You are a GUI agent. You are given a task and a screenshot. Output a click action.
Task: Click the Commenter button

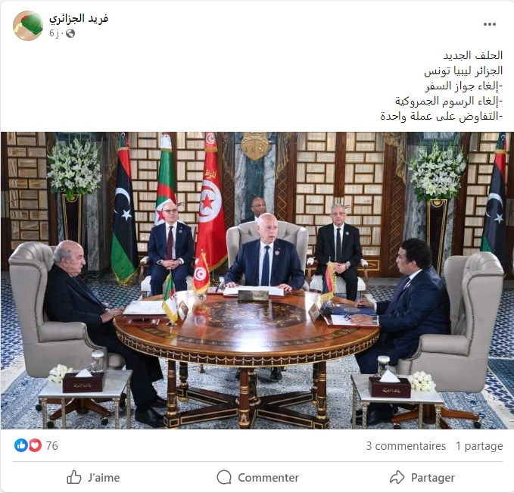[x=257, y=477]
